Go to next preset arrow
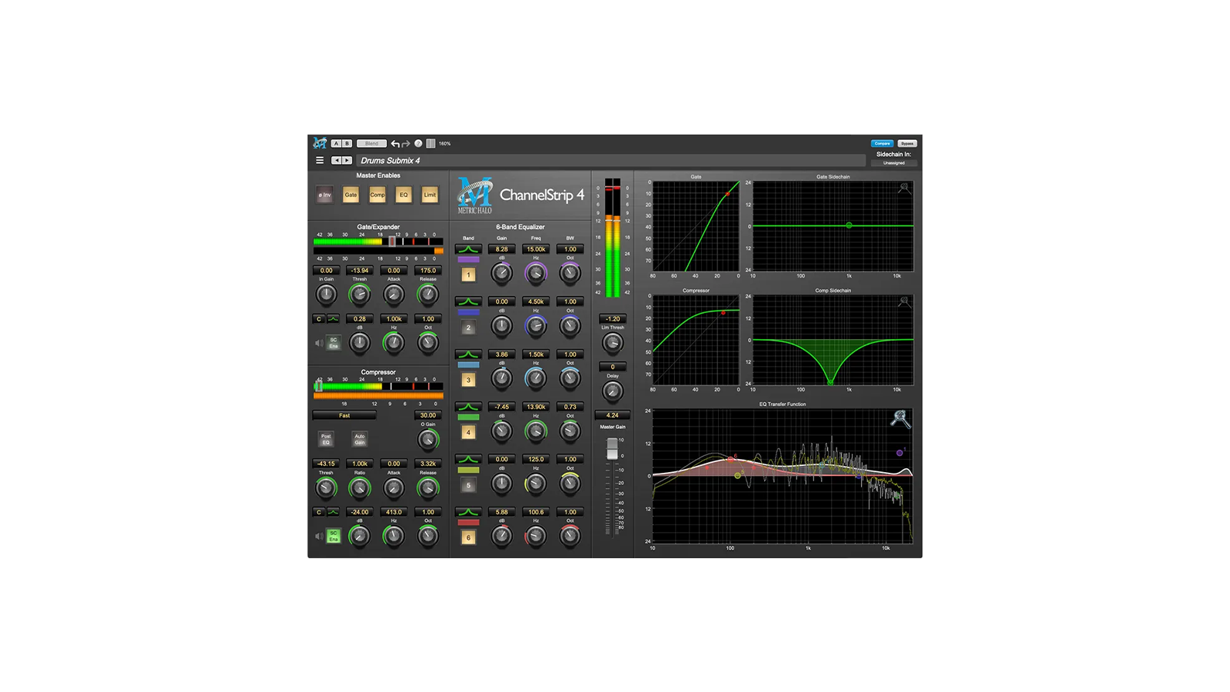Viewport: 1230px width, 692px height. 347,161
